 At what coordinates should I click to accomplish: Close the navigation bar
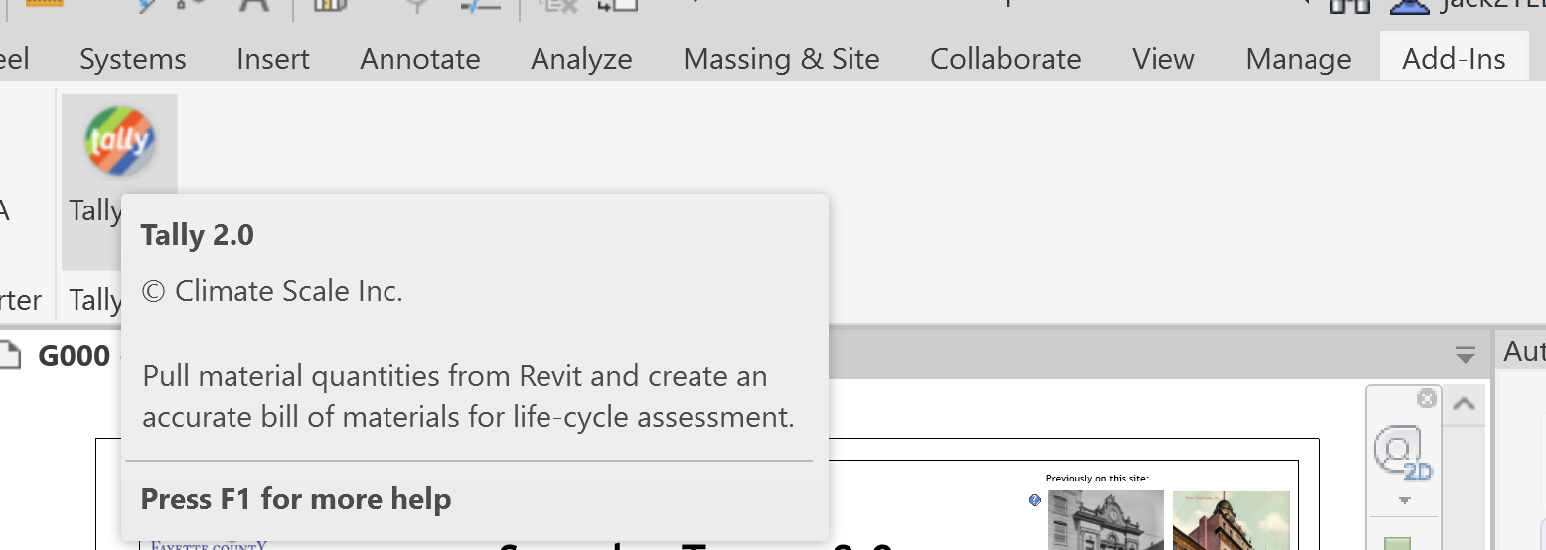(1427, 398)
